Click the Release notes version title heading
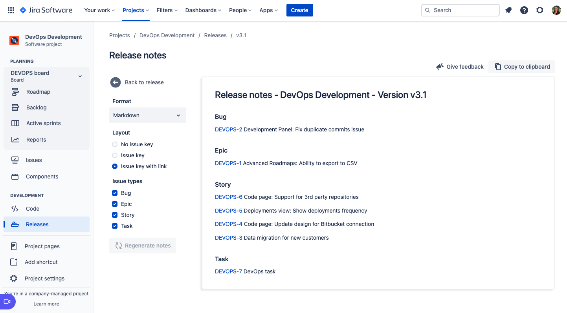 tap(321, 95)
